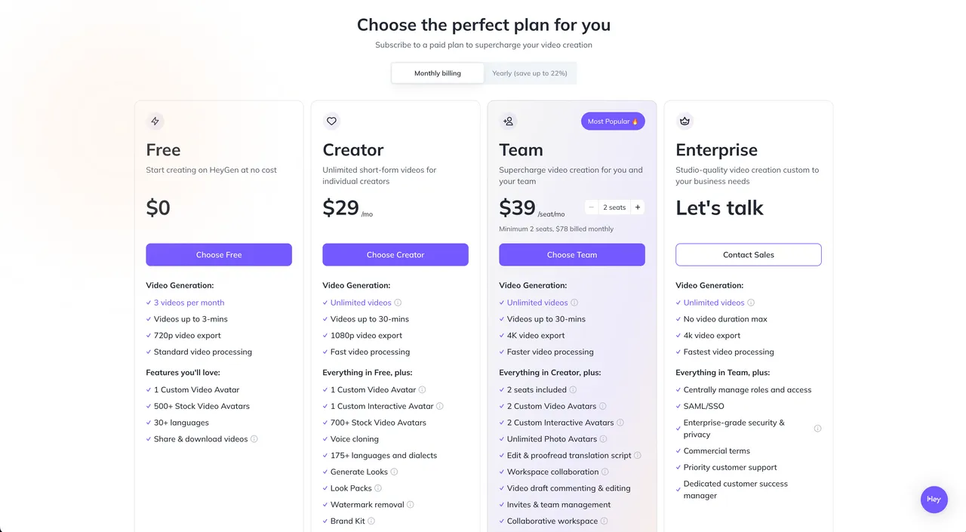Open info icon beside Watermark removal
966x532 pixels.
tap(411, 505)
